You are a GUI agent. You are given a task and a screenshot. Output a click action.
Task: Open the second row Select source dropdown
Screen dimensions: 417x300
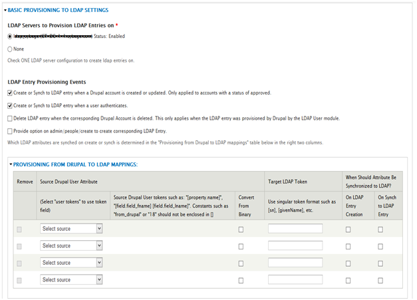coord(71,245)
